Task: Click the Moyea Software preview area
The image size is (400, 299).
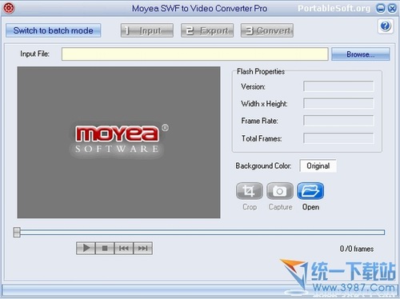Action: click(x=119, y=142)
